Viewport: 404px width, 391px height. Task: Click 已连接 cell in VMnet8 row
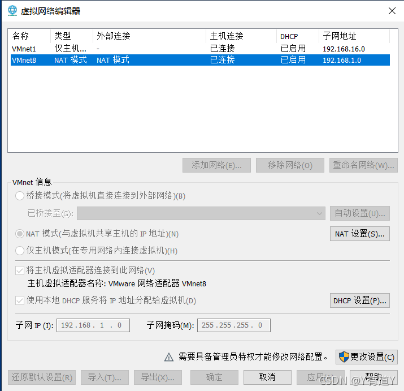click(x=223, y=60)
